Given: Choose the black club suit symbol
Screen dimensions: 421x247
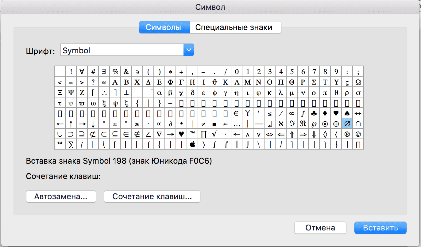Looking at the screenshot, I should tap(314, 113).
